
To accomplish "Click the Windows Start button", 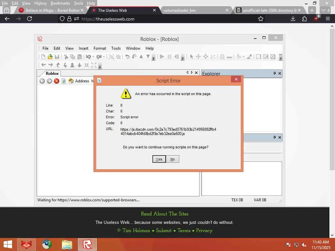I will point(8,244).
